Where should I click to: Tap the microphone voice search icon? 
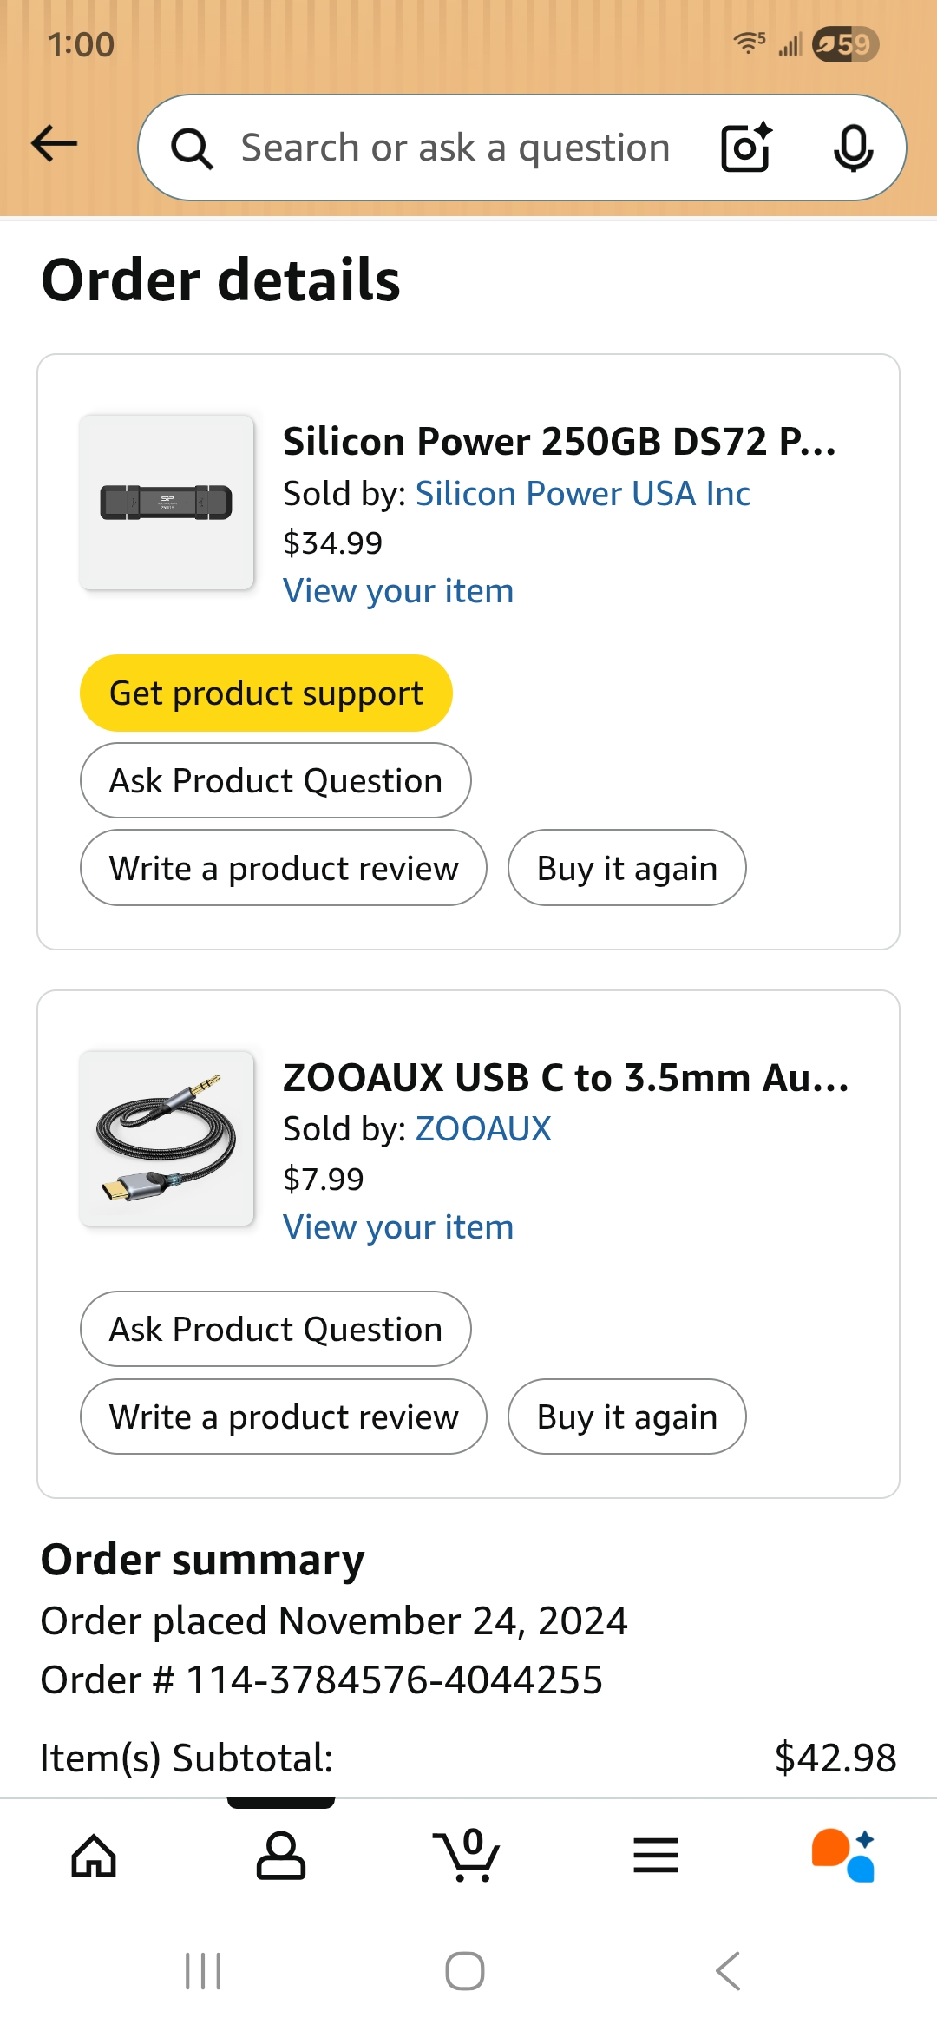click(x=853, y=148)
